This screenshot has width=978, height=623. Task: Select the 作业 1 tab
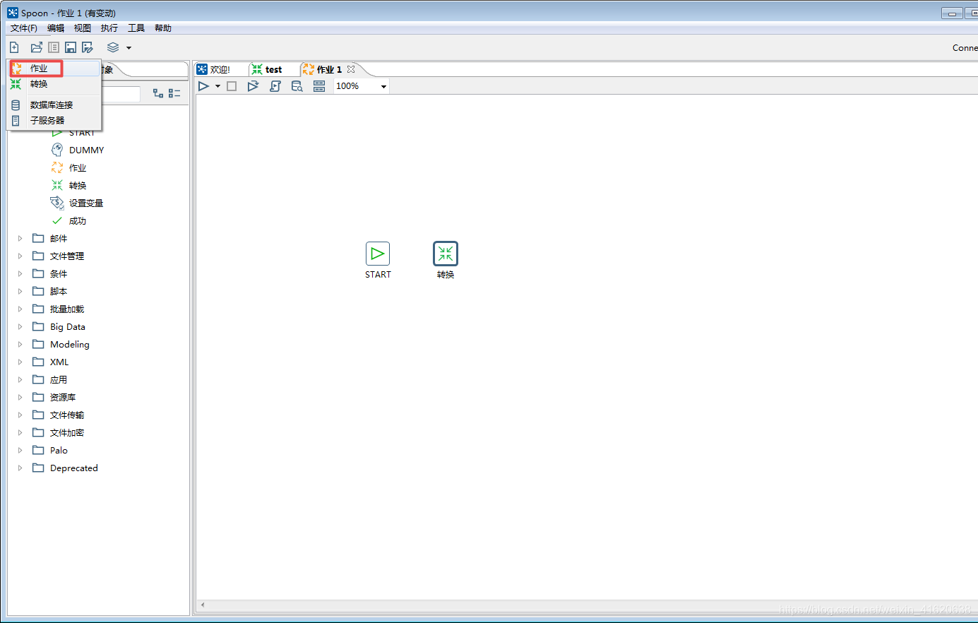[329, 69]
